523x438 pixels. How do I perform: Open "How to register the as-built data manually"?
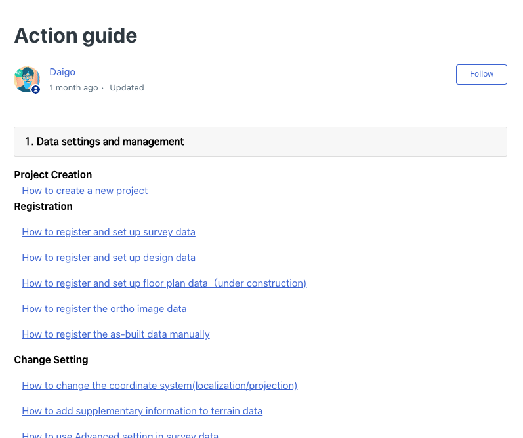pyautogui.click(x=115, y=334)
